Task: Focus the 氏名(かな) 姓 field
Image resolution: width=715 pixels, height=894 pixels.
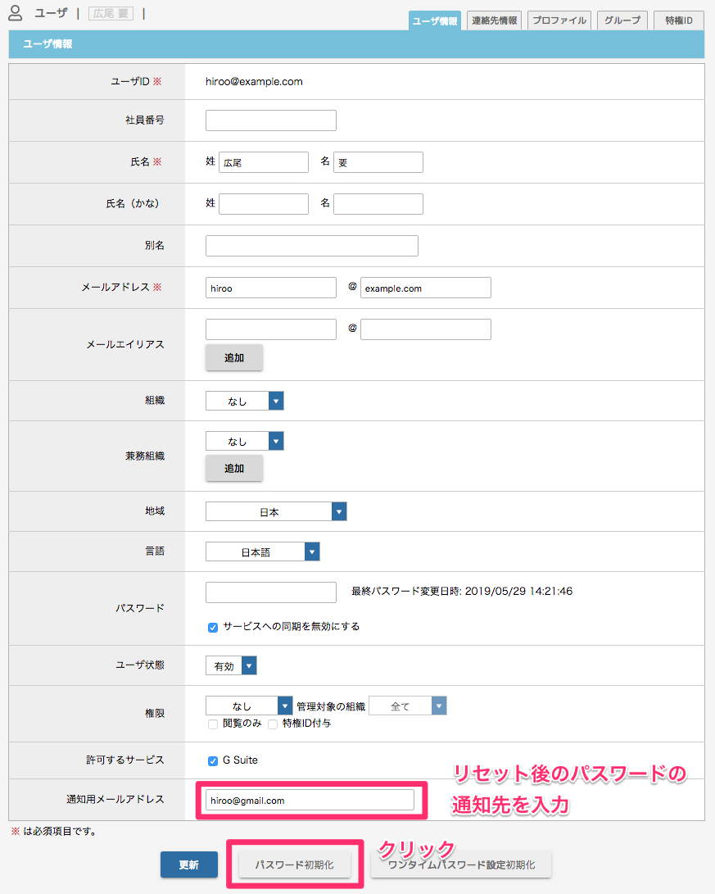Action: pos(263,204)
